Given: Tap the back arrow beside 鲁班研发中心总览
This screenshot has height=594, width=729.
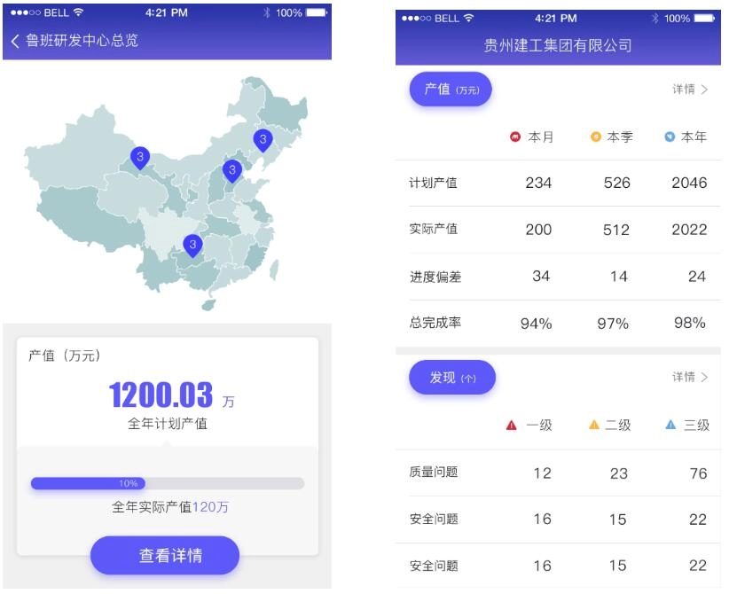Looking at the screenshot, I should 15,41.
